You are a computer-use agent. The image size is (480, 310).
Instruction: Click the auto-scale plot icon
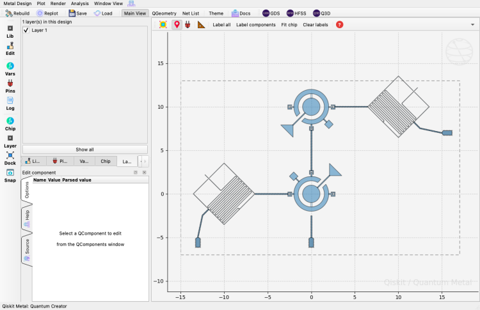(x=163, y=25)
